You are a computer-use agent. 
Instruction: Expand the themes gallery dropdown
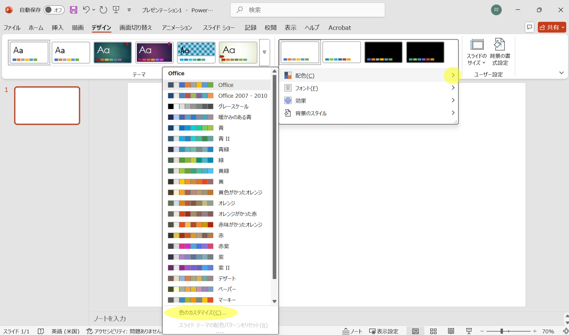pyautogui.click(x=264, y=52)
